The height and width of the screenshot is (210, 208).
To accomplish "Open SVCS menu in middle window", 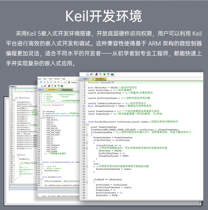I will pos(50,79).
